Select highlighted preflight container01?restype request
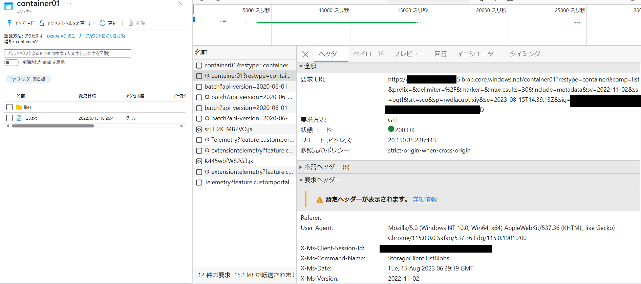Viewport: 641px width, 284px height. pyautogui.click(x=244, y=76)
